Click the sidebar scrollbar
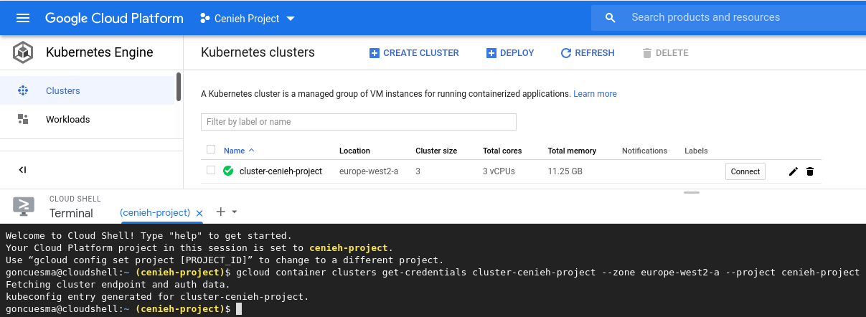 [x=179, y=87]
